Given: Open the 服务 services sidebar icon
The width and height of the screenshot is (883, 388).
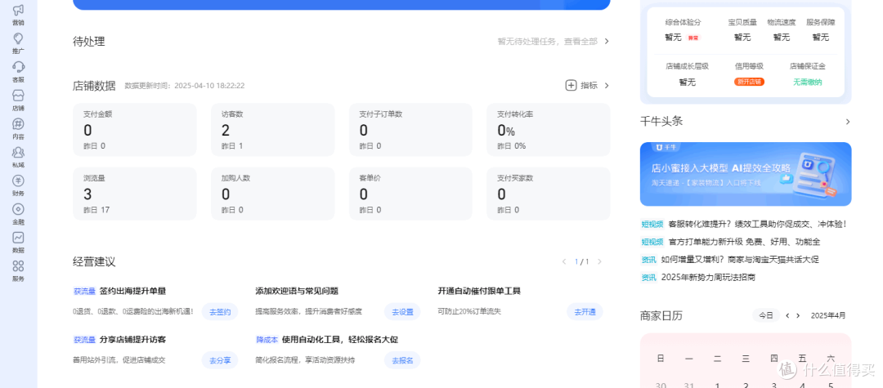Looking at the screenshot, I should tap(18, 271).
